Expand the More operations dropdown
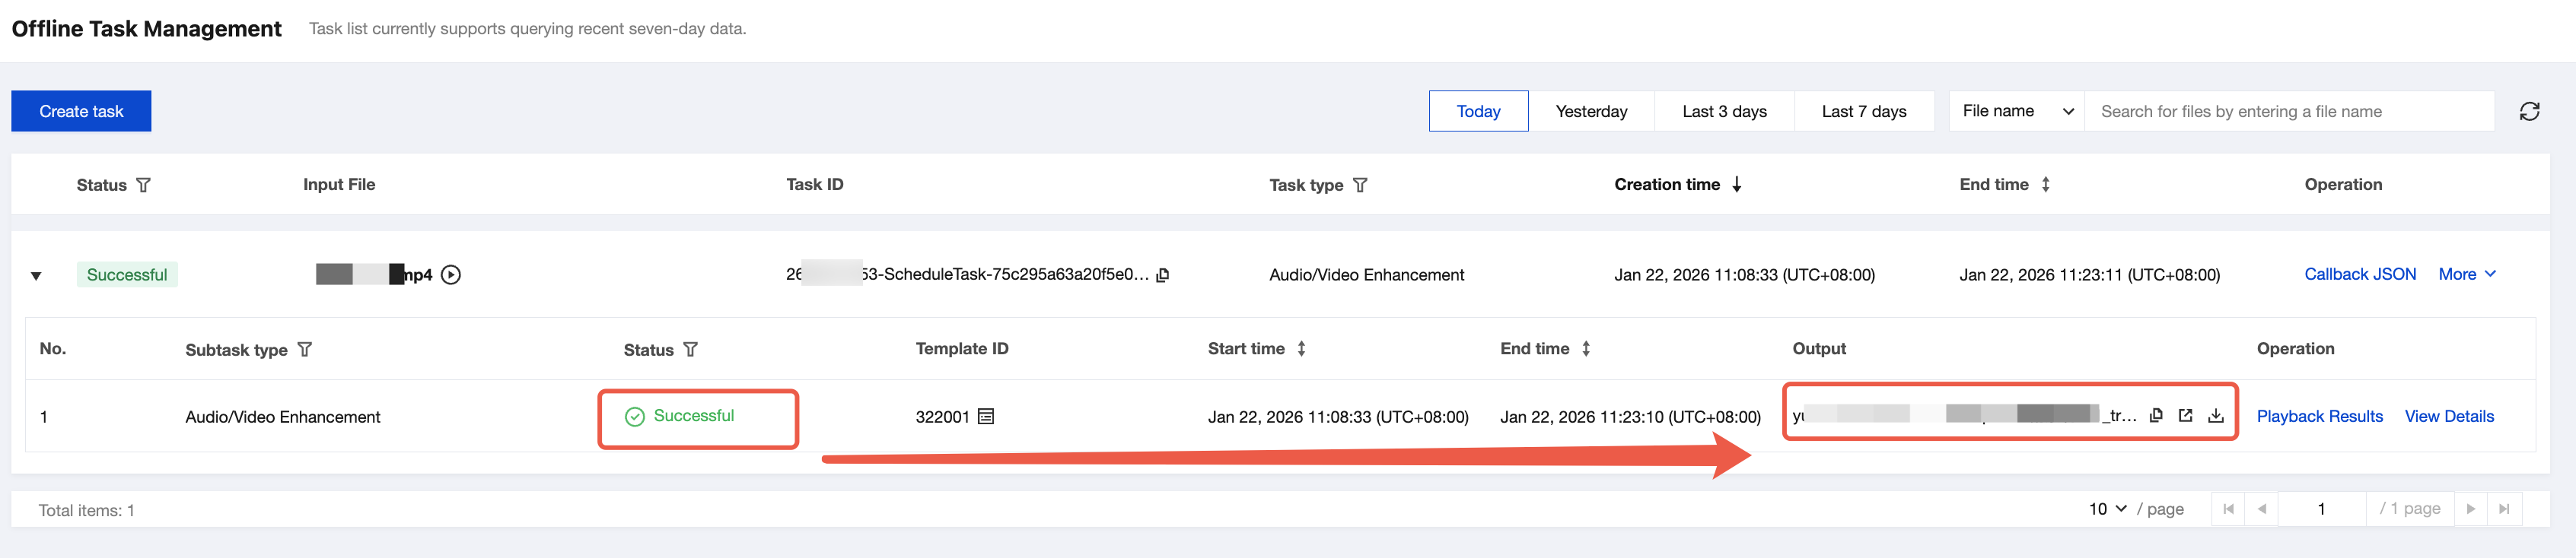This screenshot has height=558, width=2576. [2466, 274]
